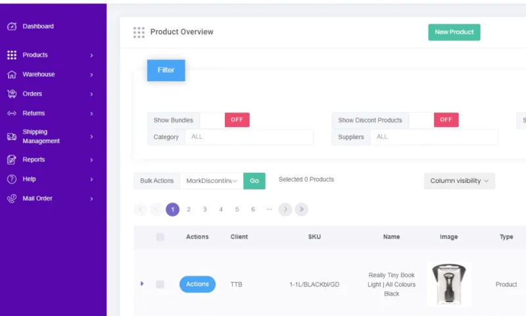
Task: Open the Bulk Actions MarkDiscontinued dropdown
Action: (212, 180)
